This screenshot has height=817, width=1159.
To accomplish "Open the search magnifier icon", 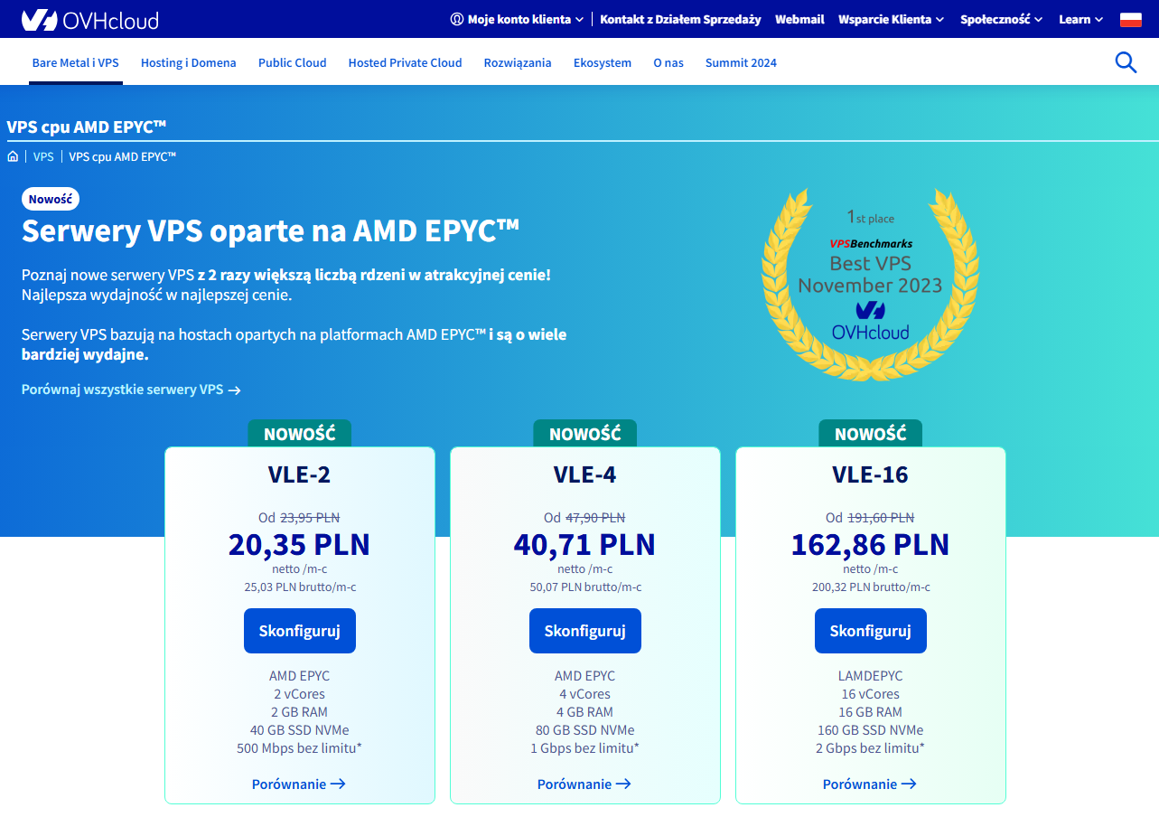I will click(1126, 62).
